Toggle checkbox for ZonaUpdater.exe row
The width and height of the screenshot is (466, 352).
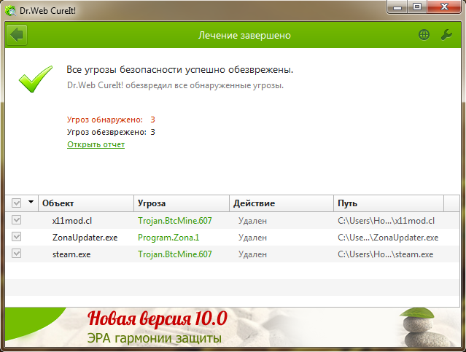point(16,237)
